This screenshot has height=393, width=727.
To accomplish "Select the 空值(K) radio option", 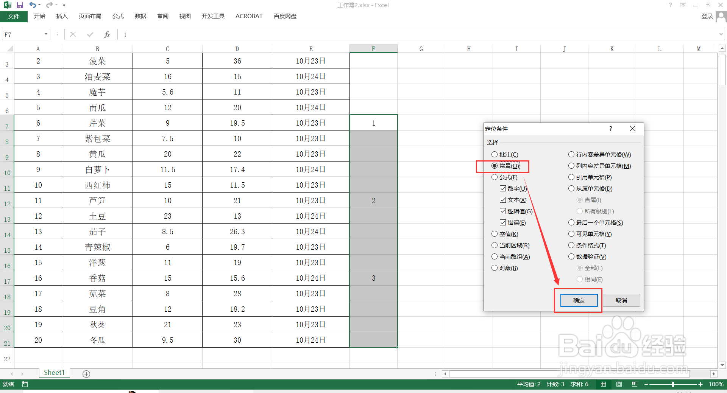I will pyautogui.click(x=505, y=234).
